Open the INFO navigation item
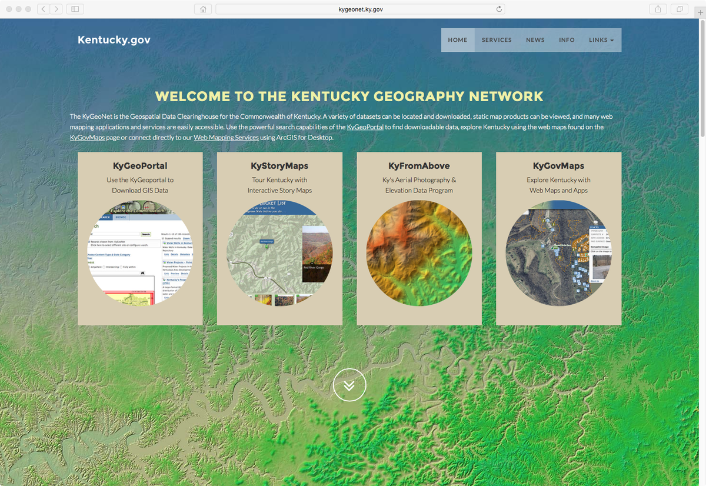The height and width of the screenshot is (486, 706). point(567,40)
